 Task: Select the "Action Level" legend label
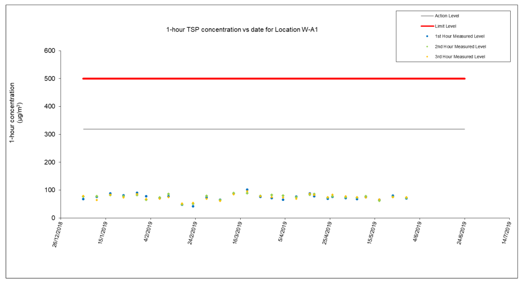click(447, 16)
